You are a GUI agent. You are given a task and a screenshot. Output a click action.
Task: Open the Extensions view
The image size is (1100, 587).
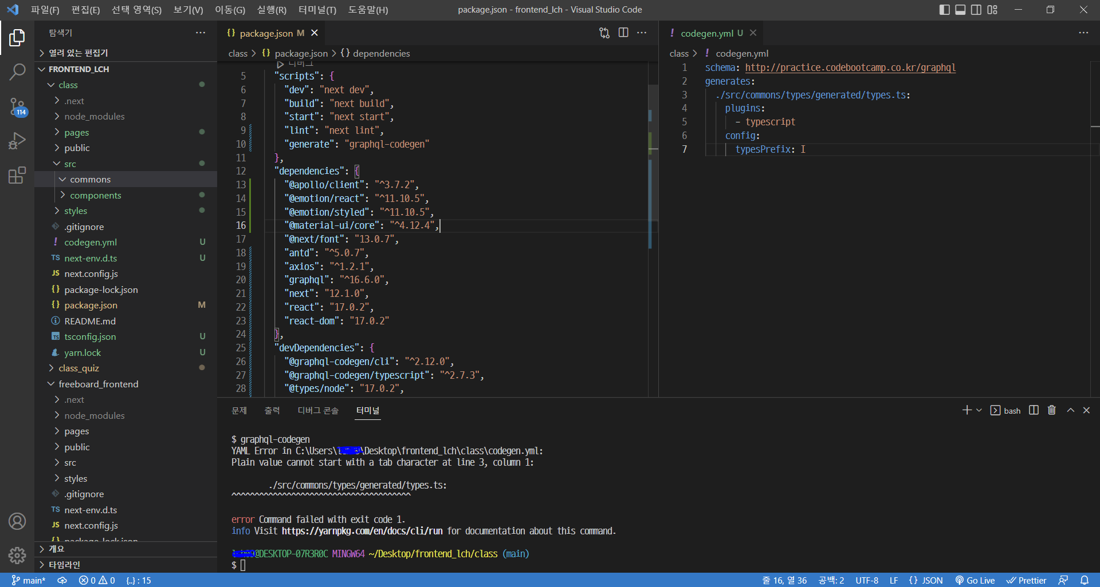point(17,175)
